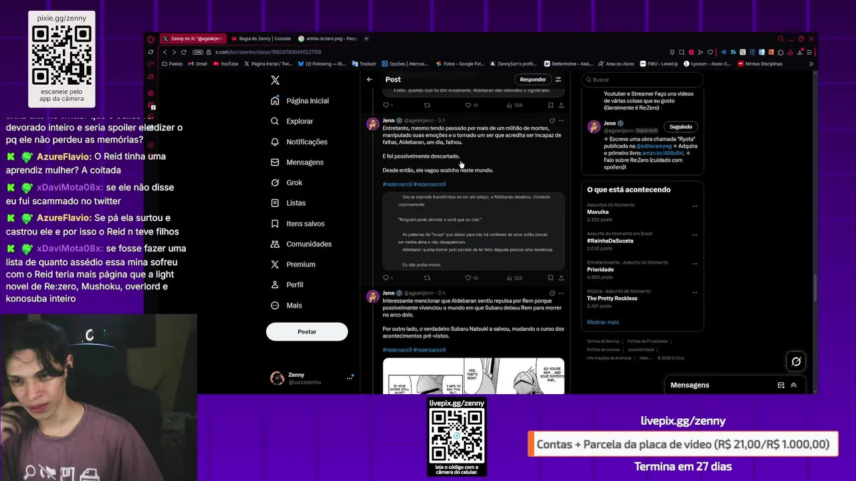Open more options for Mavuika trend
This screenshot has width=856, height=481.
coord(695,206)
